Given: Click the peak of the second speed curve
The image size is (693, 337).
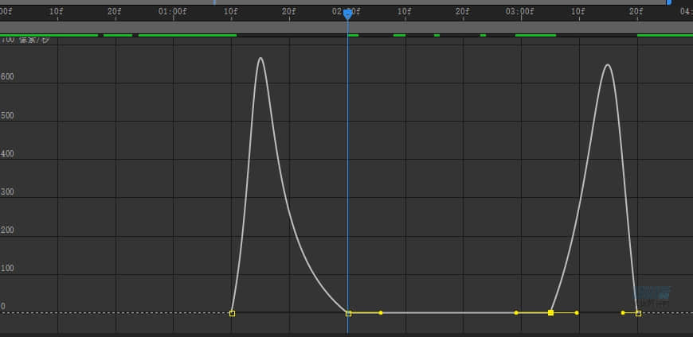Looking at the screenshot, I should pos(608,65).
